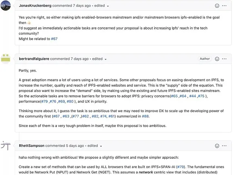This screenshot has height=175, width=233.
Task: Expand edited dropdown on RhettSampson's comment
Action: [95, 146]
